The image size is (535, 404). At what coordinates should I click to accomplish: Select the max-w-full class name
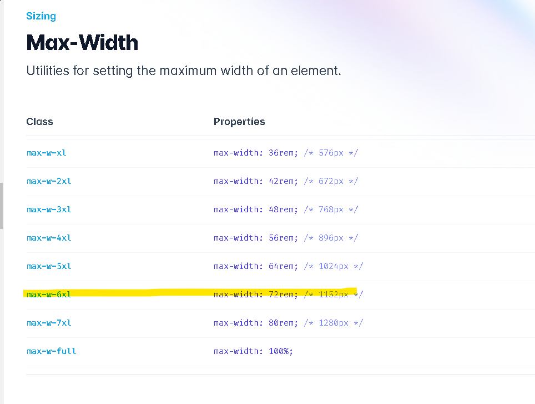coord(52,351)
